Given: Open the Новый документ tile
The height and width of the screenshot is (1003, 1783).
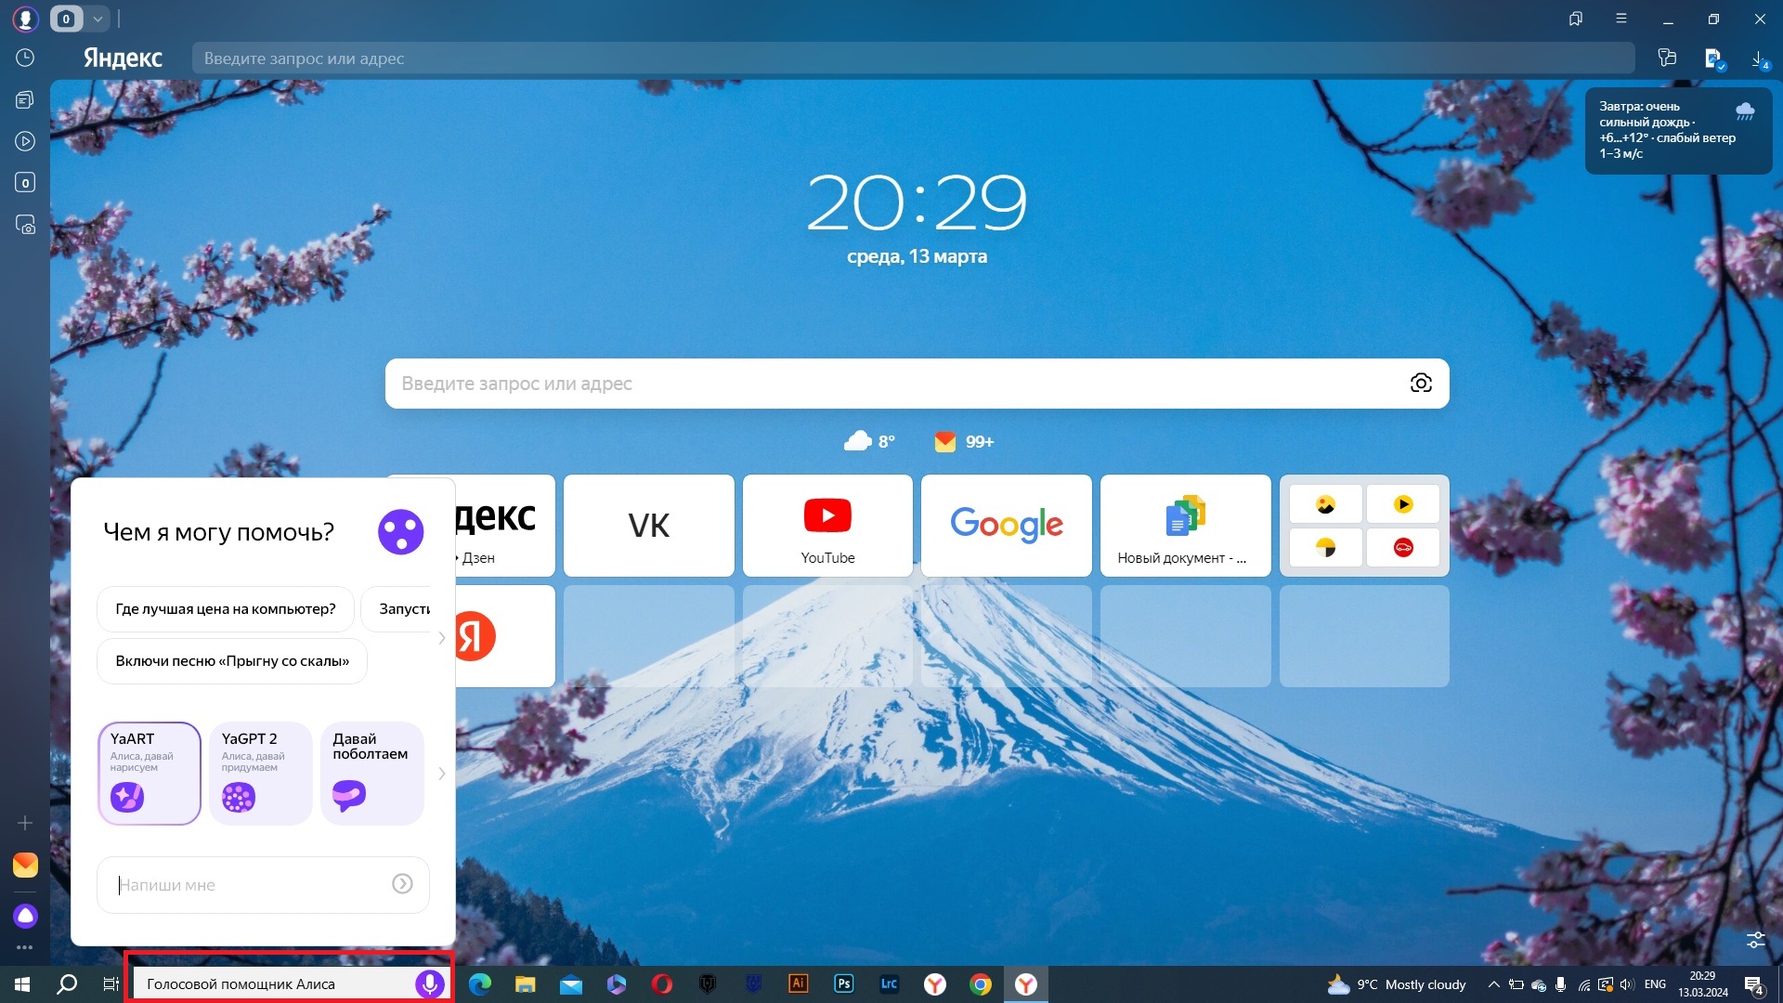Looking at the screenshot, I should (1186, 526).
